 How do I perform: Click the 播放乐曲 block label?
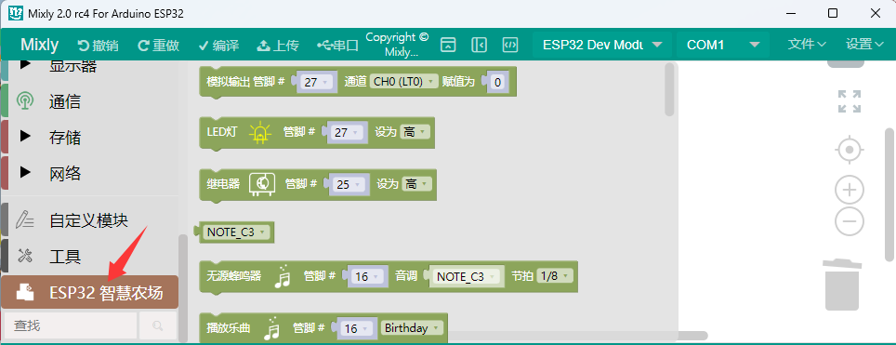(x=229, y=328)
